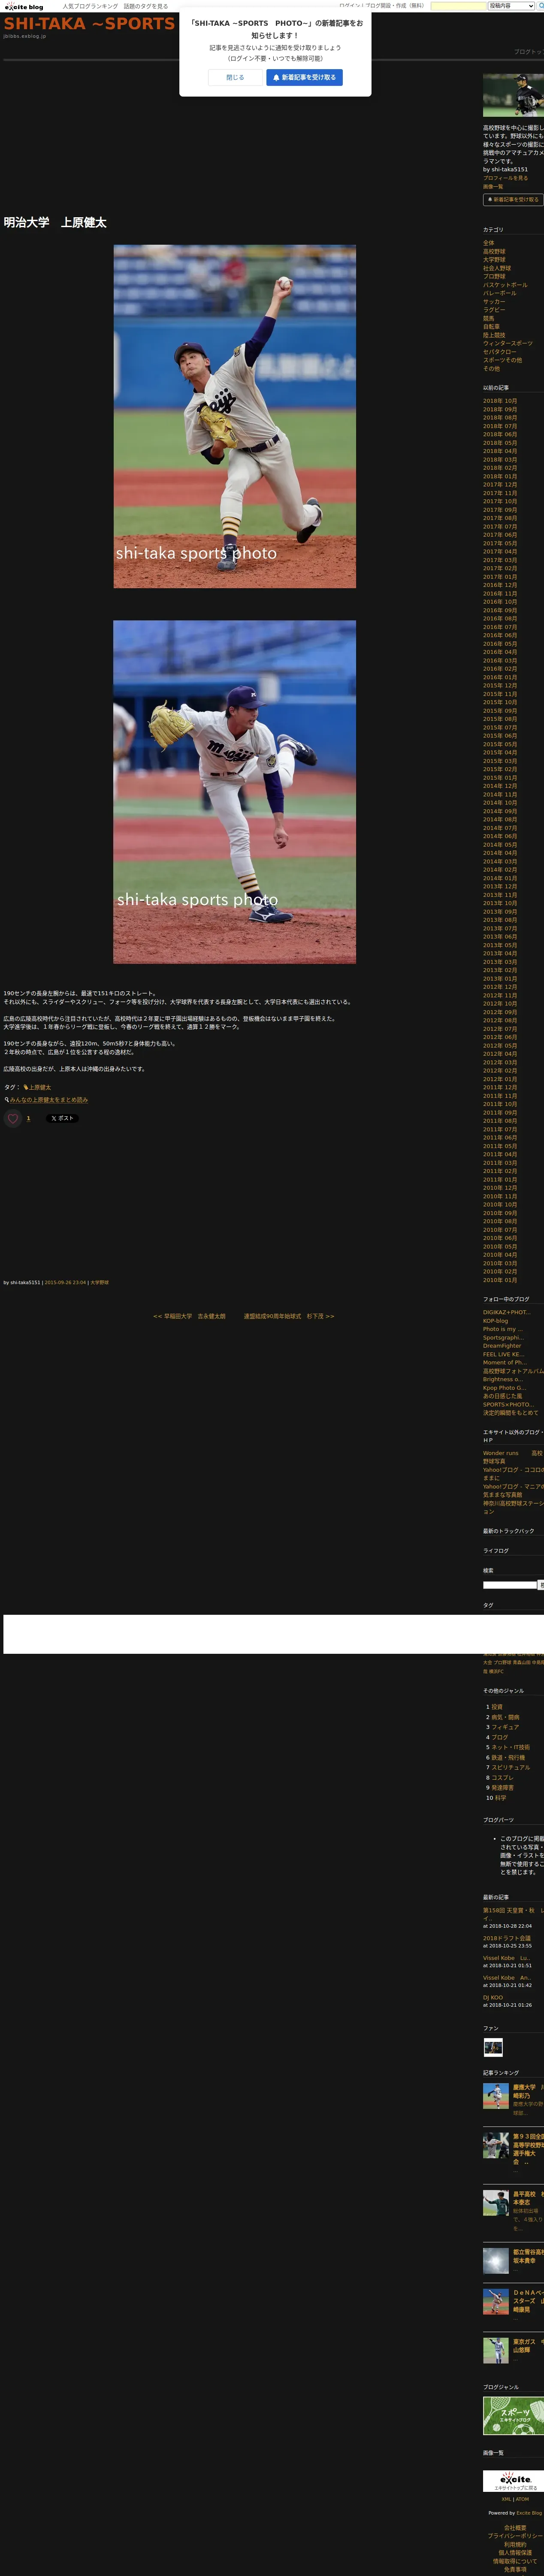Click 新着記事を受け取る in the popup
Image resolution: width=544 pixels, height=2576 pixels.
(x=304, y=77)
